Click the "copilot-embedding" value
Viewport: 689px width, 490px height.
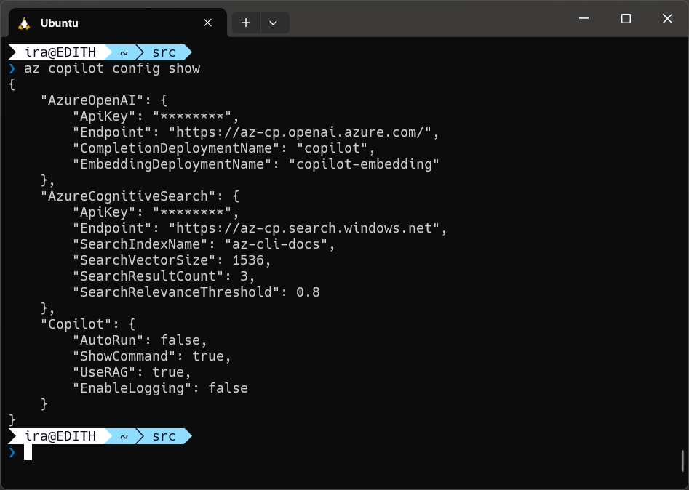(x=365, y=164)
